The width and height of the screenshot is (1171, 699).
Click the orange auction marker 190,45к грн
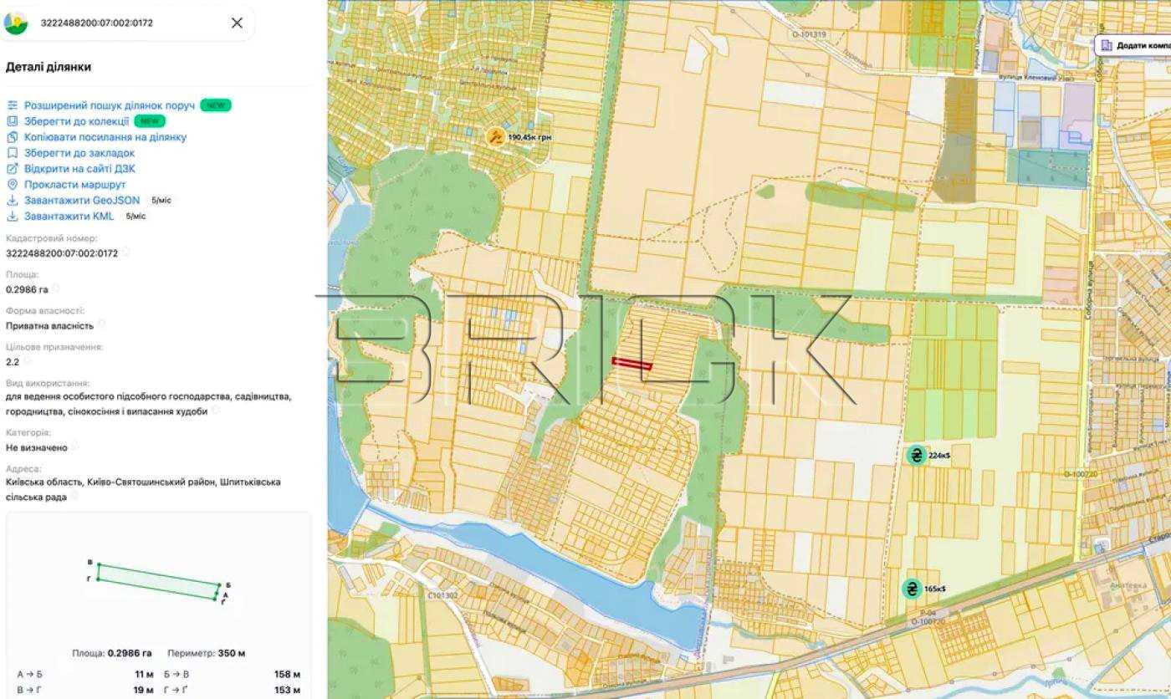496,136
